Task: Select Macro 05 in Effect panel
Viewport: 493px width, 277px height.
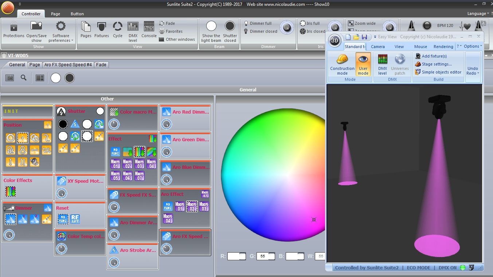Action: (116, 176)
